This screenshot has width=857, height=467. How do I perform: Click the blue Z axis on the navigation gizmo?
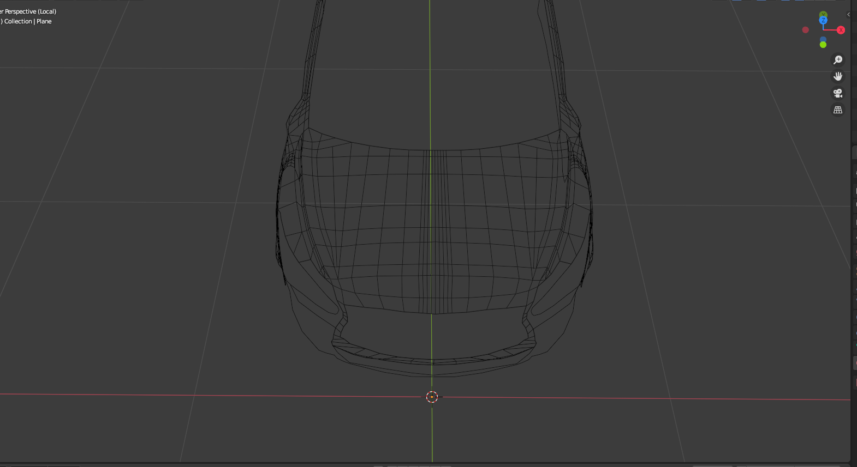tap(823, 20)
